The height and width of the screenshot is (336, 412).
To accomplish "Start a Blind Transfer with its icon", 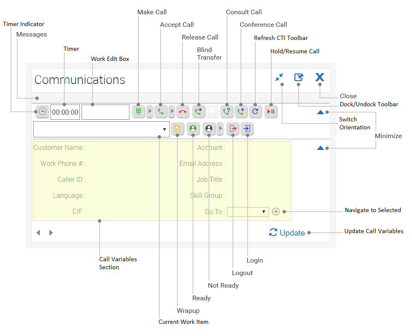I will tap(198, 112).
